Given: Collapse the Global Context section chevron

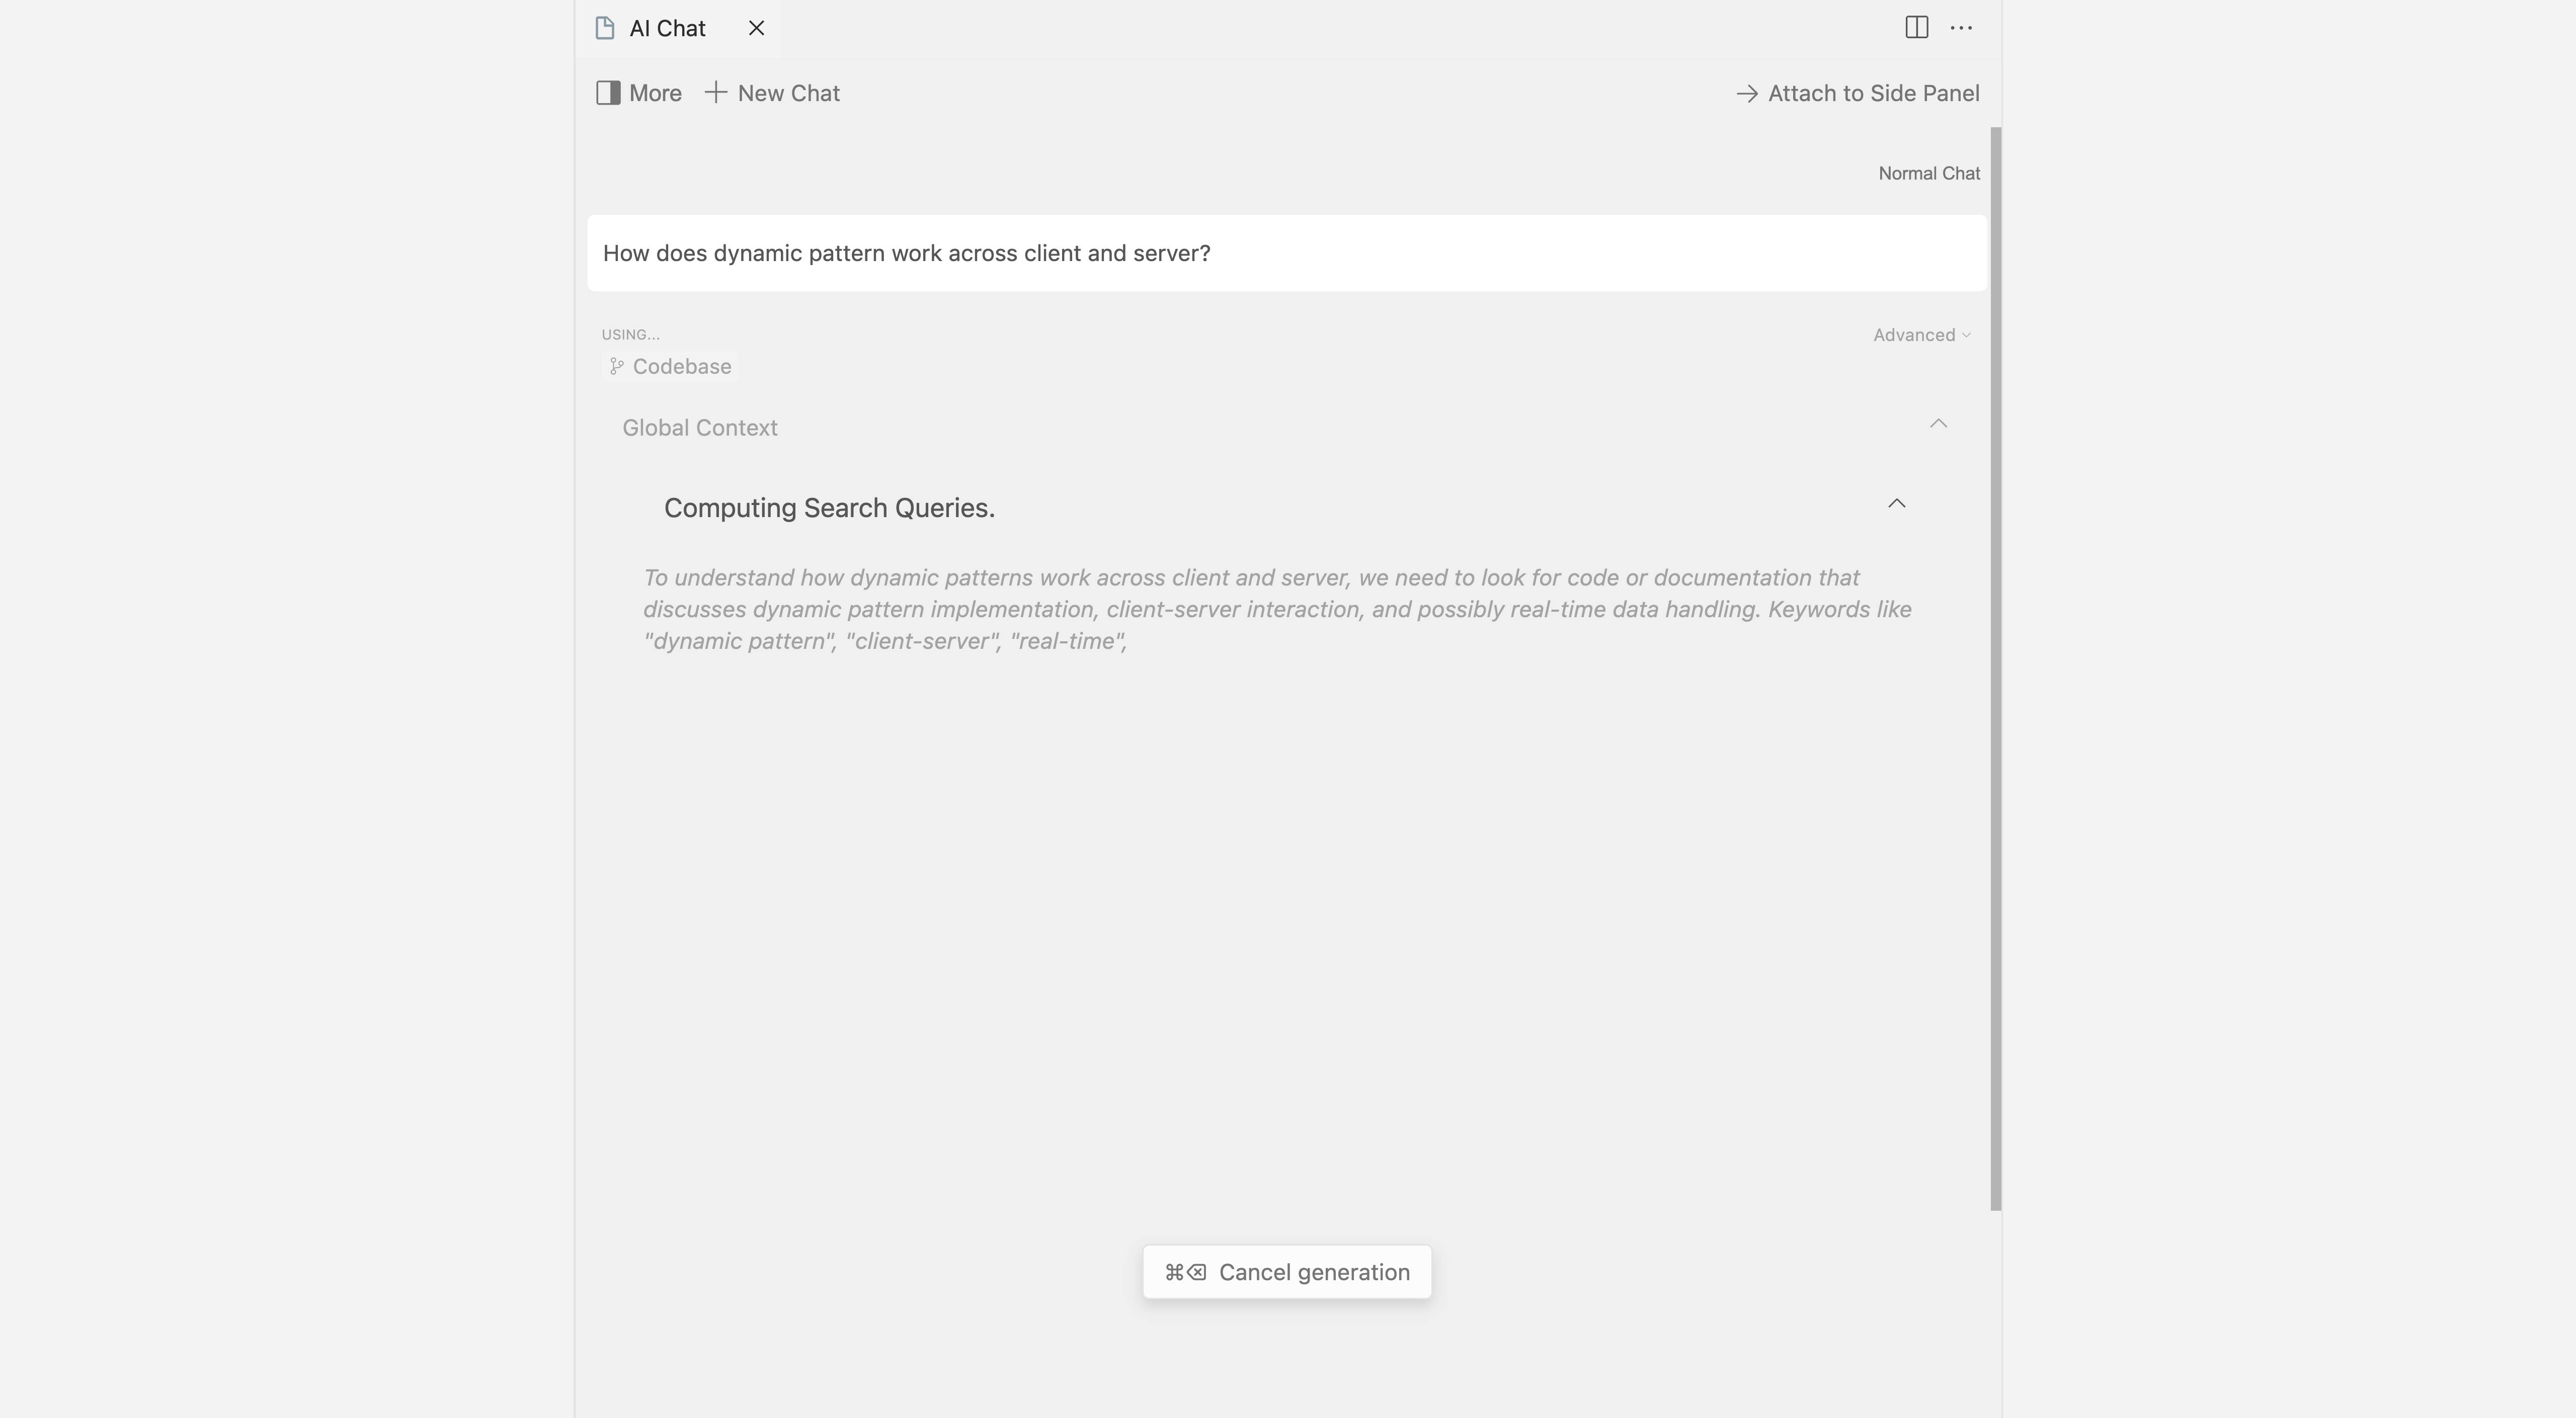Looking at the screenshot, I should (1938, 424).
